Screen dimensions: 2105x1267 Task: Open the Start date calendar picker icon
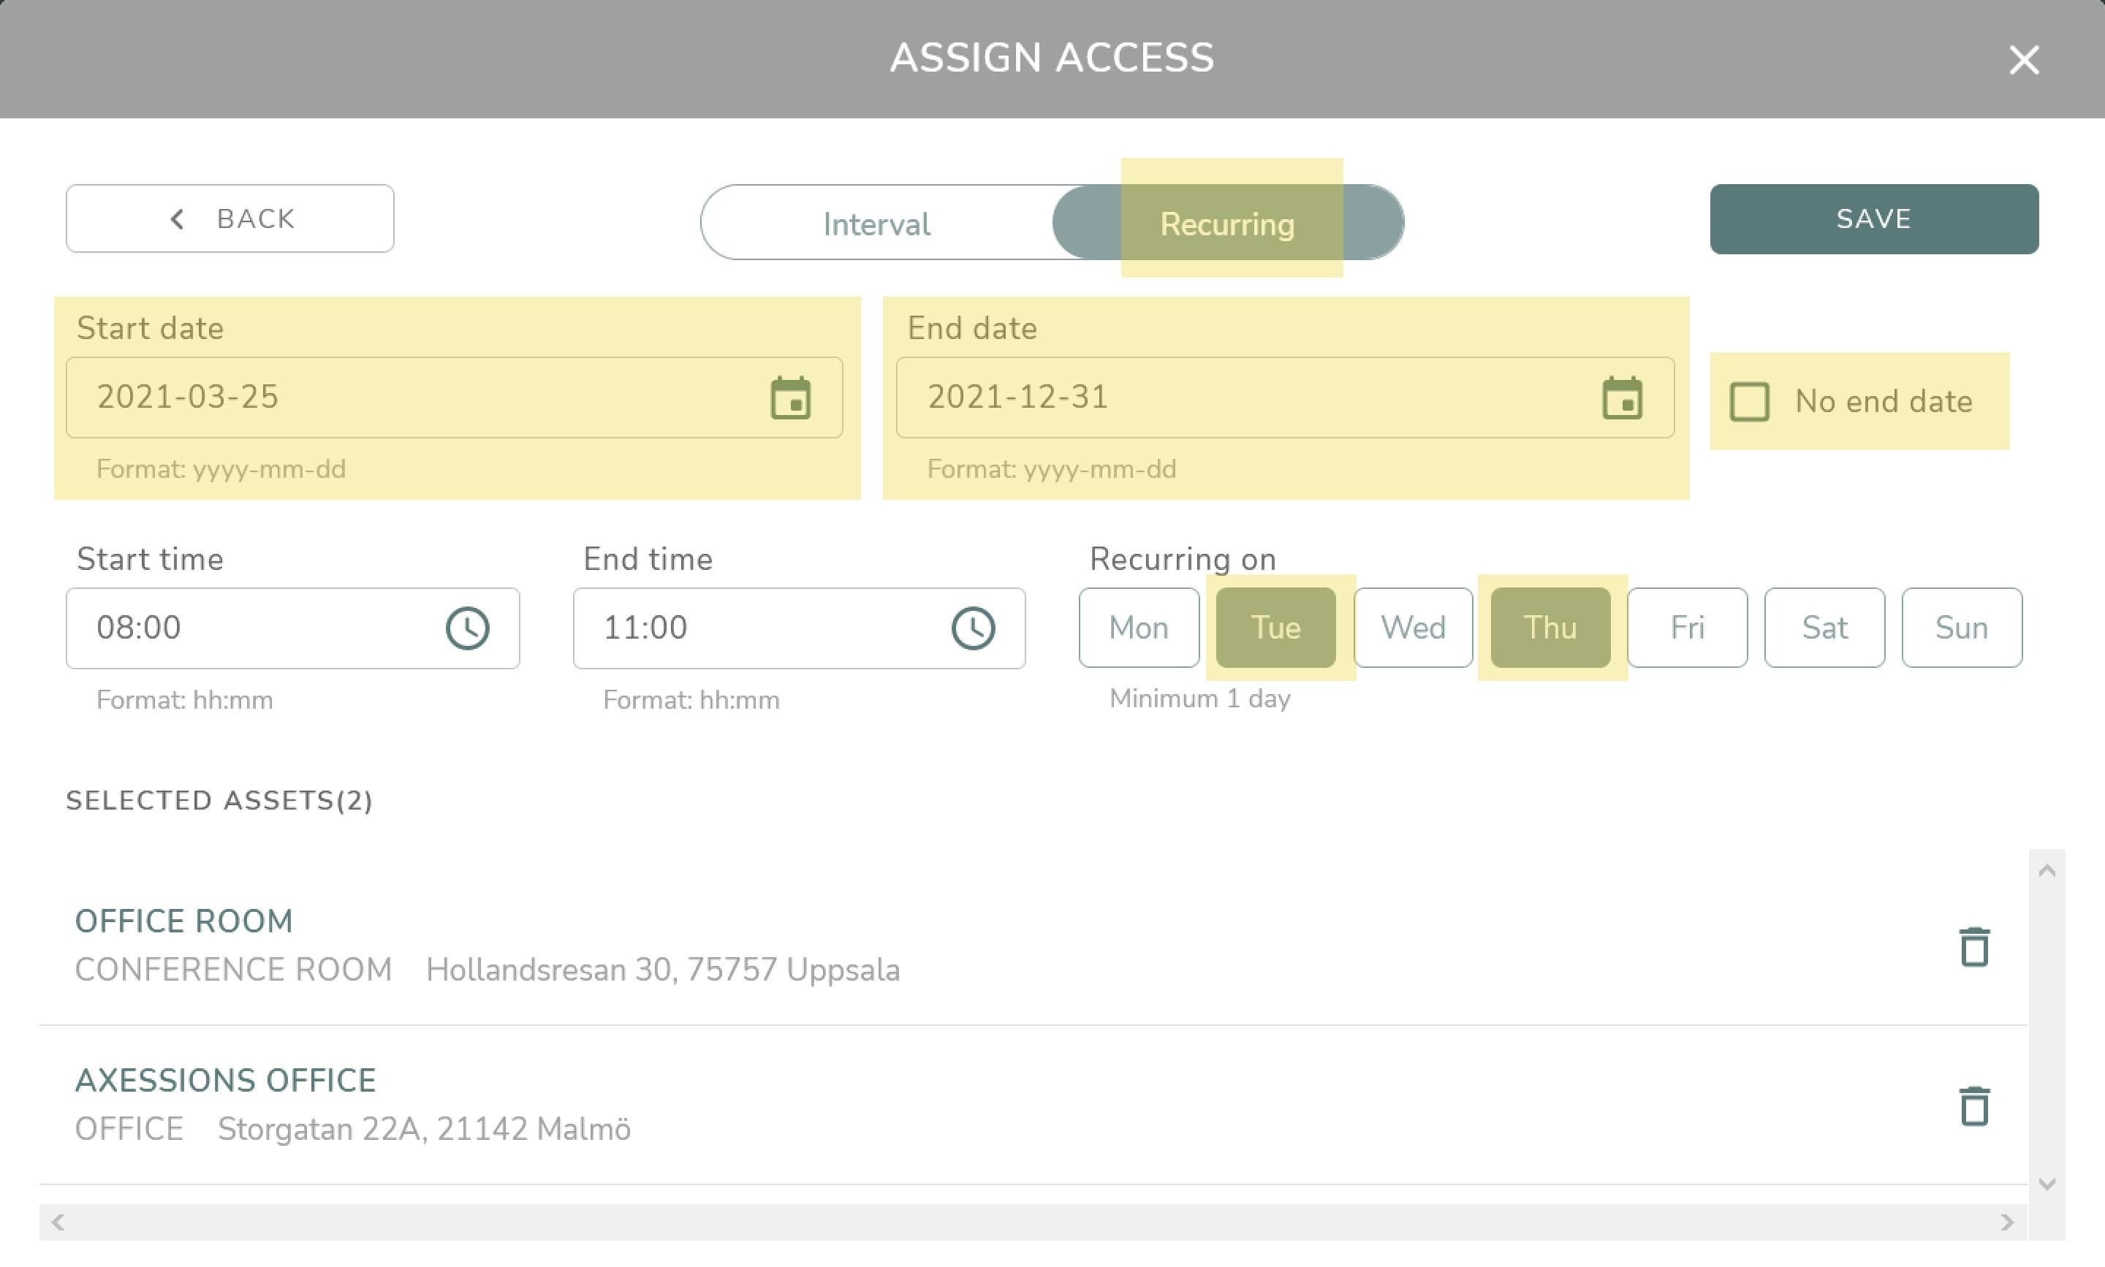790,398
